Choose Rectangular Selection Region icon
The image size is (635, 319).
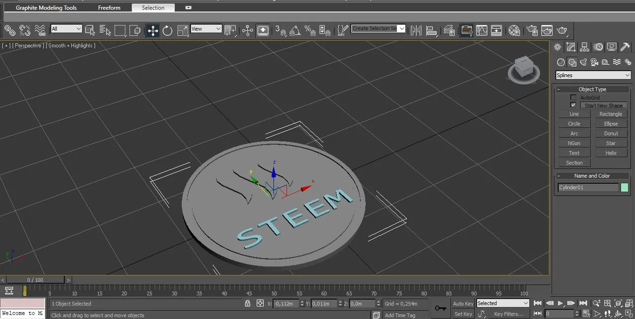[120, 30]
